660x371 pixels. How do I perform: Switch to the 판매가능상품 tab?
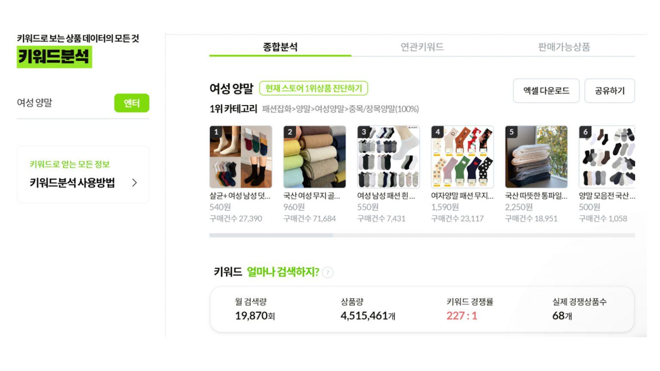[564, 47]
